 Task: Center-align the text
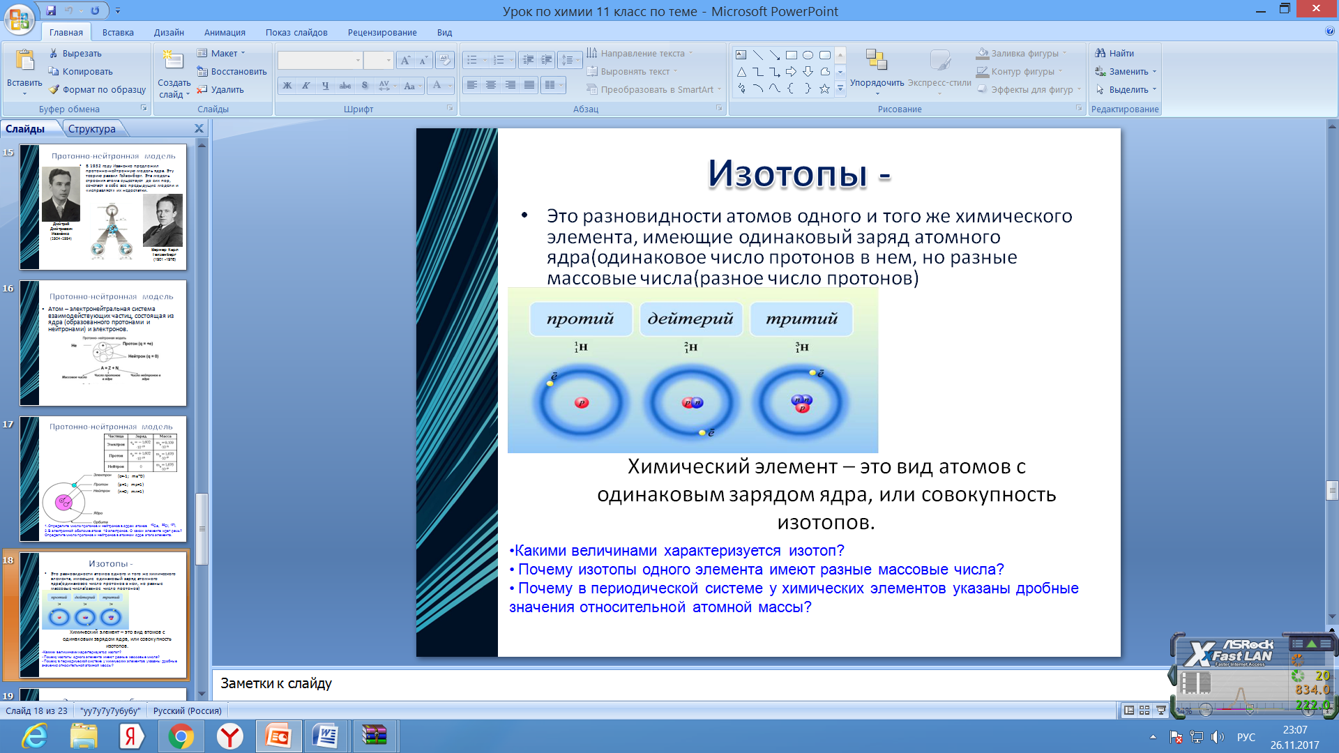coord(491,85)
